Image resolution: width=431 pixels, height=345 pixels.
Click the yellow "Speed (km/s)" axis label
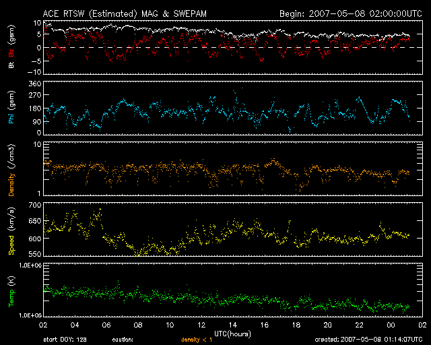point(11,231)
